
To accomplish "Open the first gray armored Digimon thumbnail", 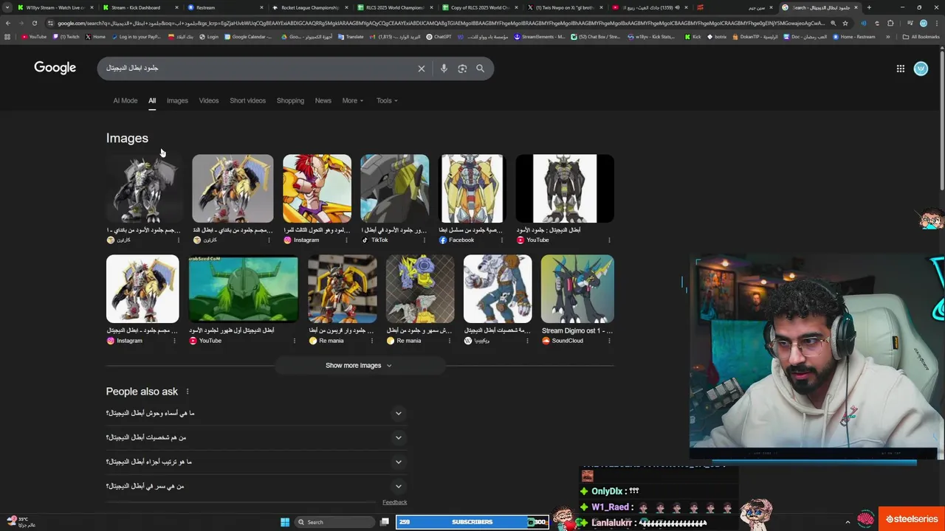I will point(143,188).
